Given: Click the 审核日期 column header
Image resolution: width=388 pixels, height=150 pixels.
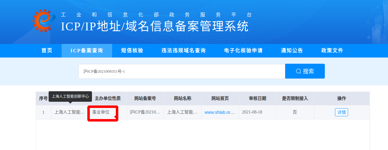Looking at the screenshot, I should 258,98.
